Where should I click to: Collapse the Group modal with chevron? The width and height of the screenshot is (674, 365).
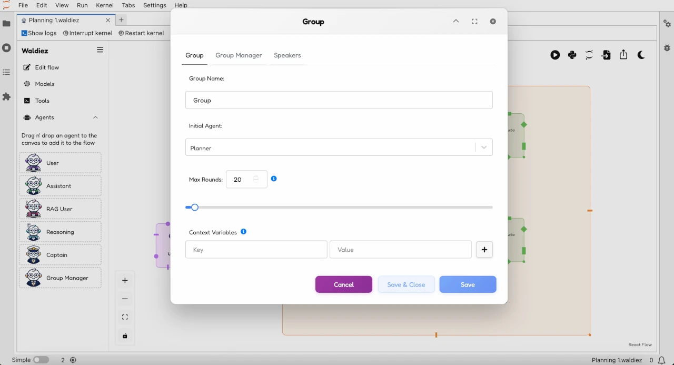[x=456, y=22]
